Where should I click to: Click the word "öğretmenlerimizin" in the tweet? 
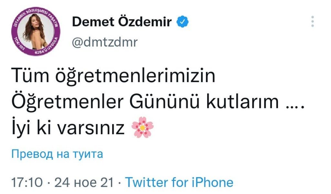[x=133, y=77]
